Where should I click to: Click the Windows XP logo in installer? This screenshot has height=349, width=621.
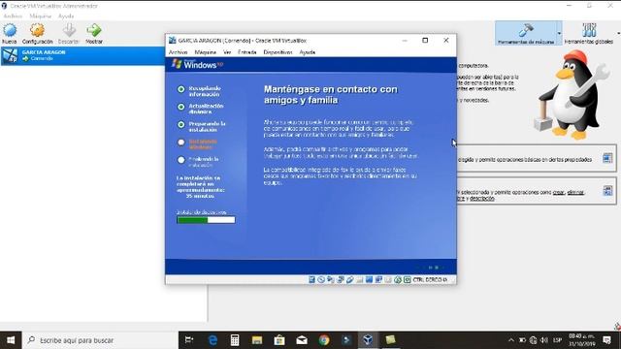pyautogui.click(x=197, y=64)
